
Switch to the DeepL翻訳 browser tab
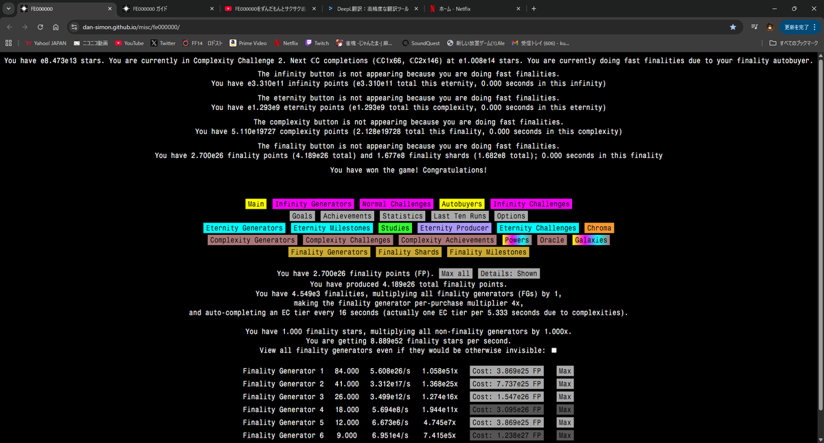click(371, 9)
